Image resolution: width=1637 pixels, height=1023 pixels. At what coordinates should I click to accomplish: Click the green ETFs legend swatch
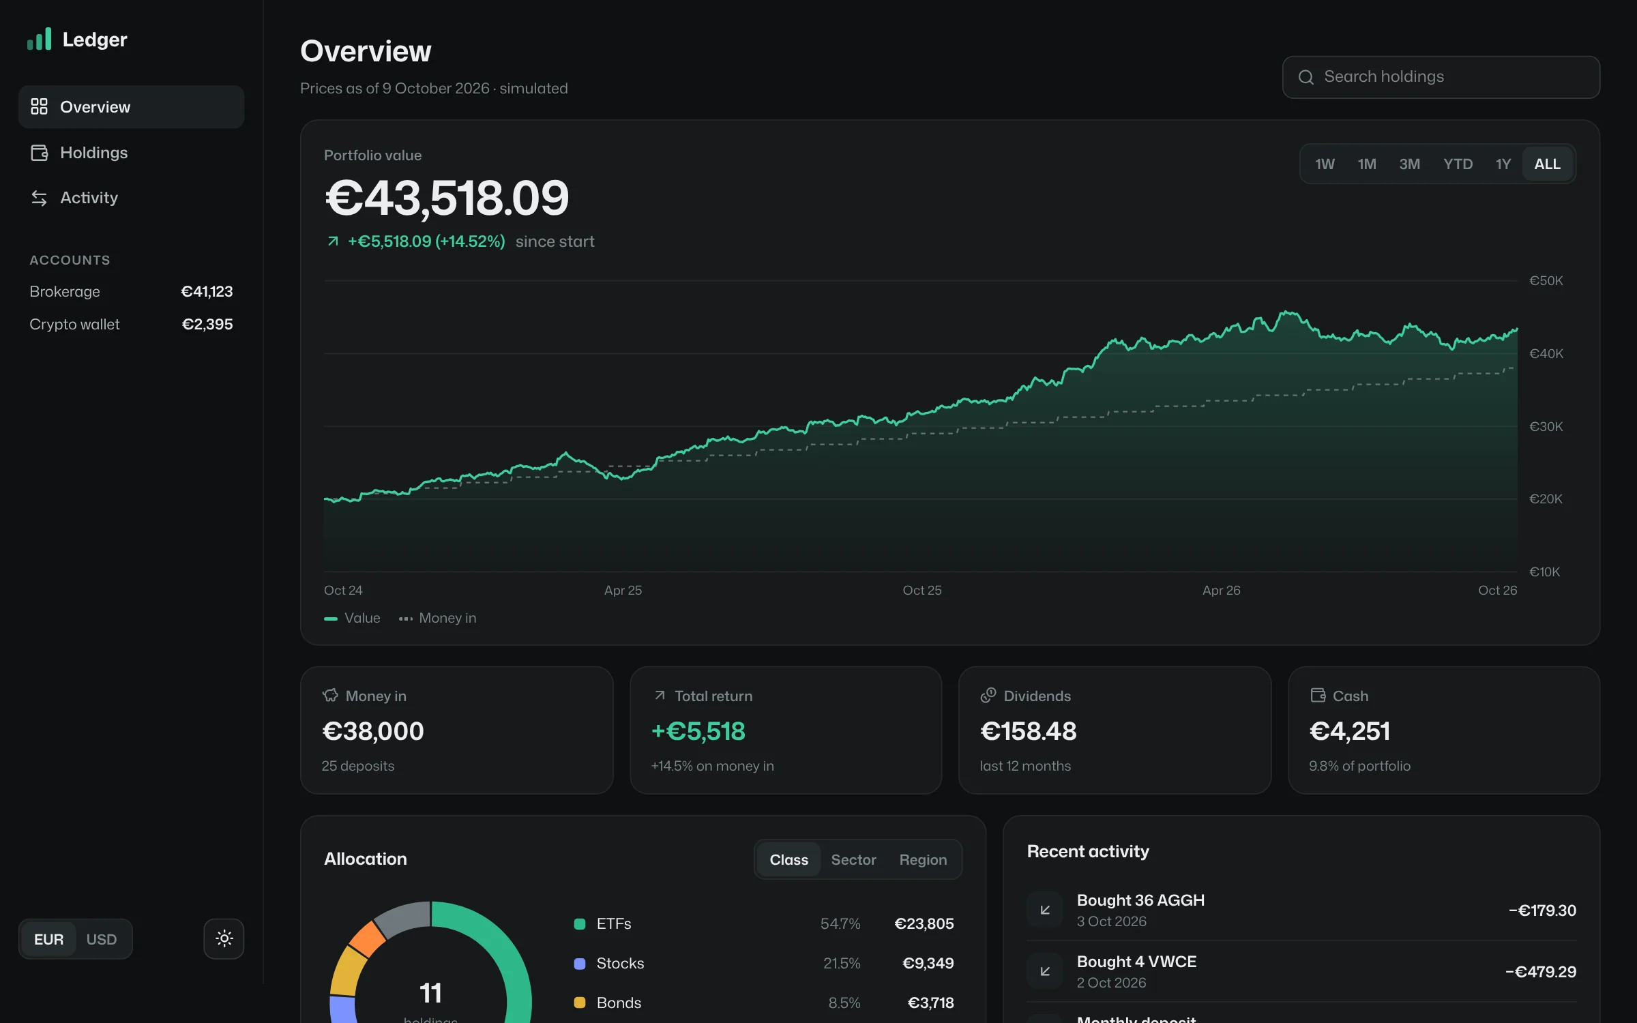580,924
